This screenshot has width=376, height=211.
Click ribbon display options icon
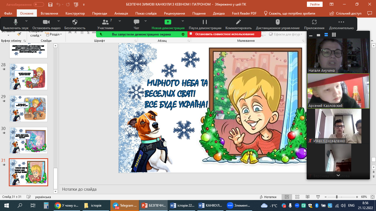click(332, 4)
